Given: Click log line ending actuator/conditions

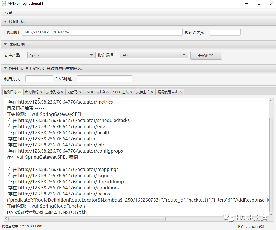Looking at the screenshot, I should (x=64, y=188).
